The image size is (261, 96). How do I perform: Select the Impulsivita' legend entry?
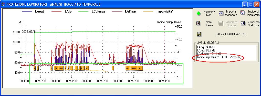165,12
